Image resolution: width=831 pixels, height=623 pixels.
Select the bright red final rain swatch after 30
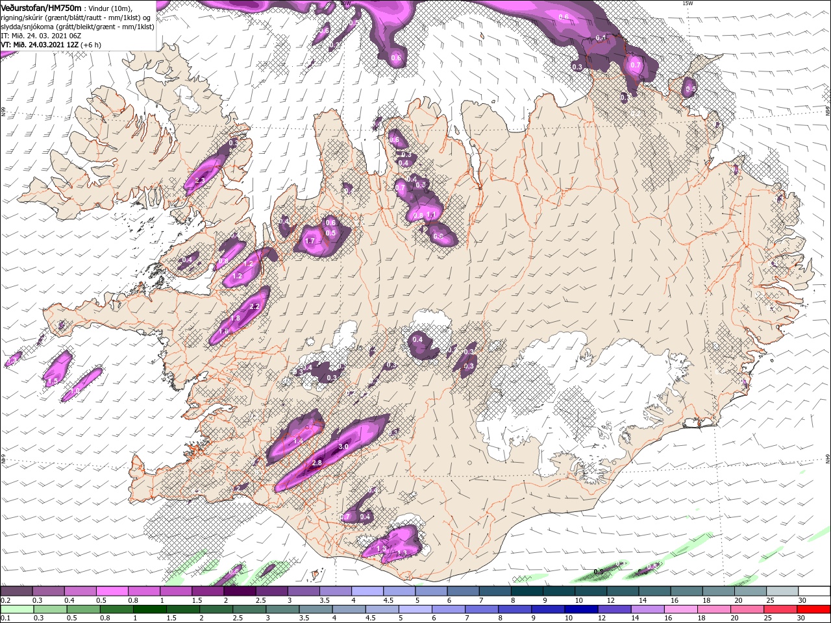[814, 609]
